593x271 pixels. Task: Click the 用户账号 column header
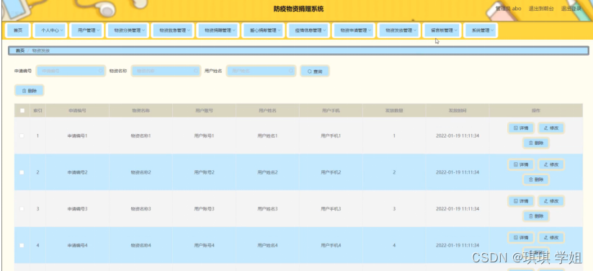204,111
